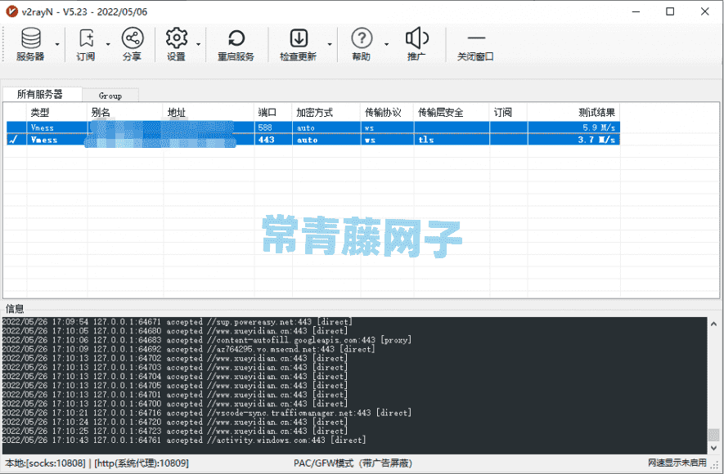
Task: Switch to the Group tab
Action: click(110, 96)
